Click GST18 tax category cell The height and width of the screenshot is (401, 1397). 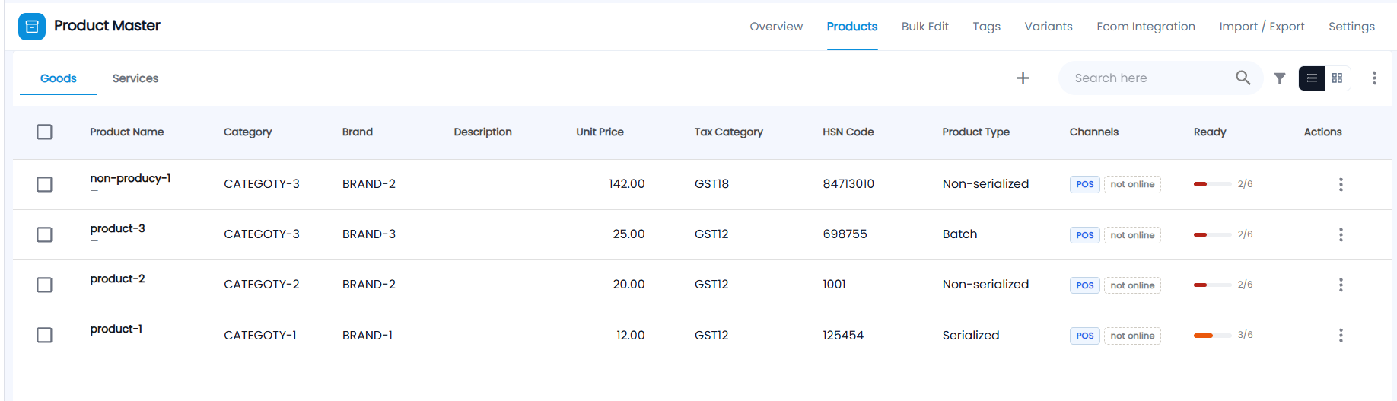[x=711, y=184]
